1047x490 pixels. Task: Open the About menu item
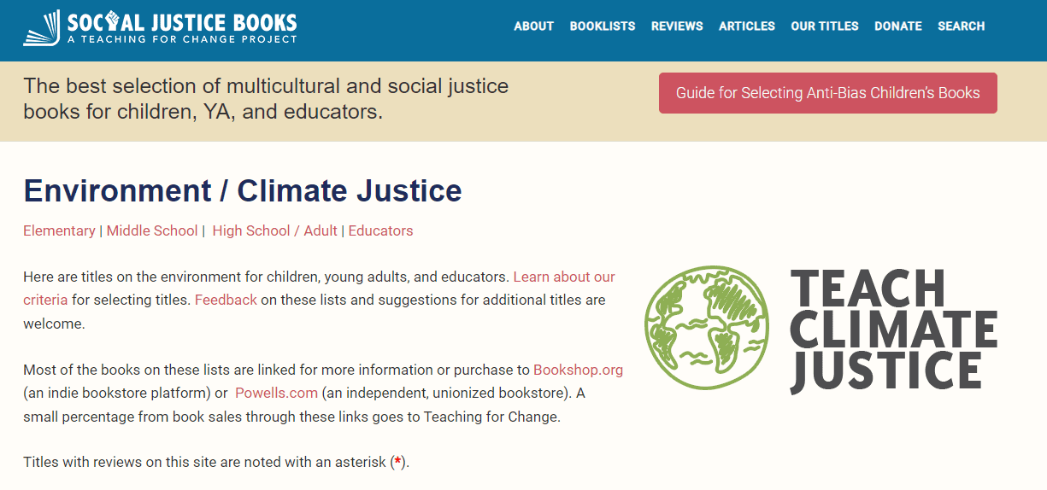(x=533, y=26)
